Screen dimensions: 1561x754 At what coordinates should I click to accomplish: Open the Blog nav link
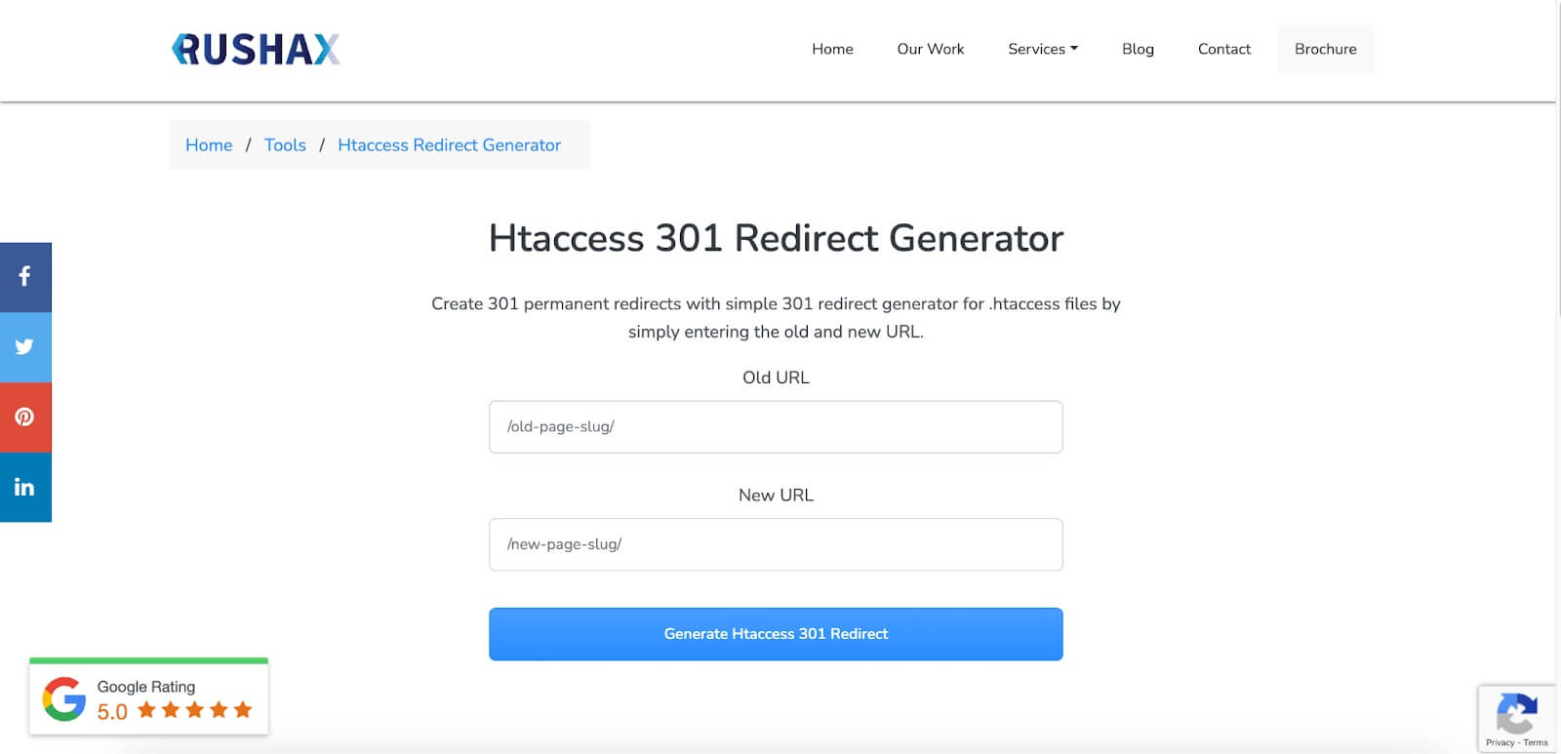pos(1138,49)
